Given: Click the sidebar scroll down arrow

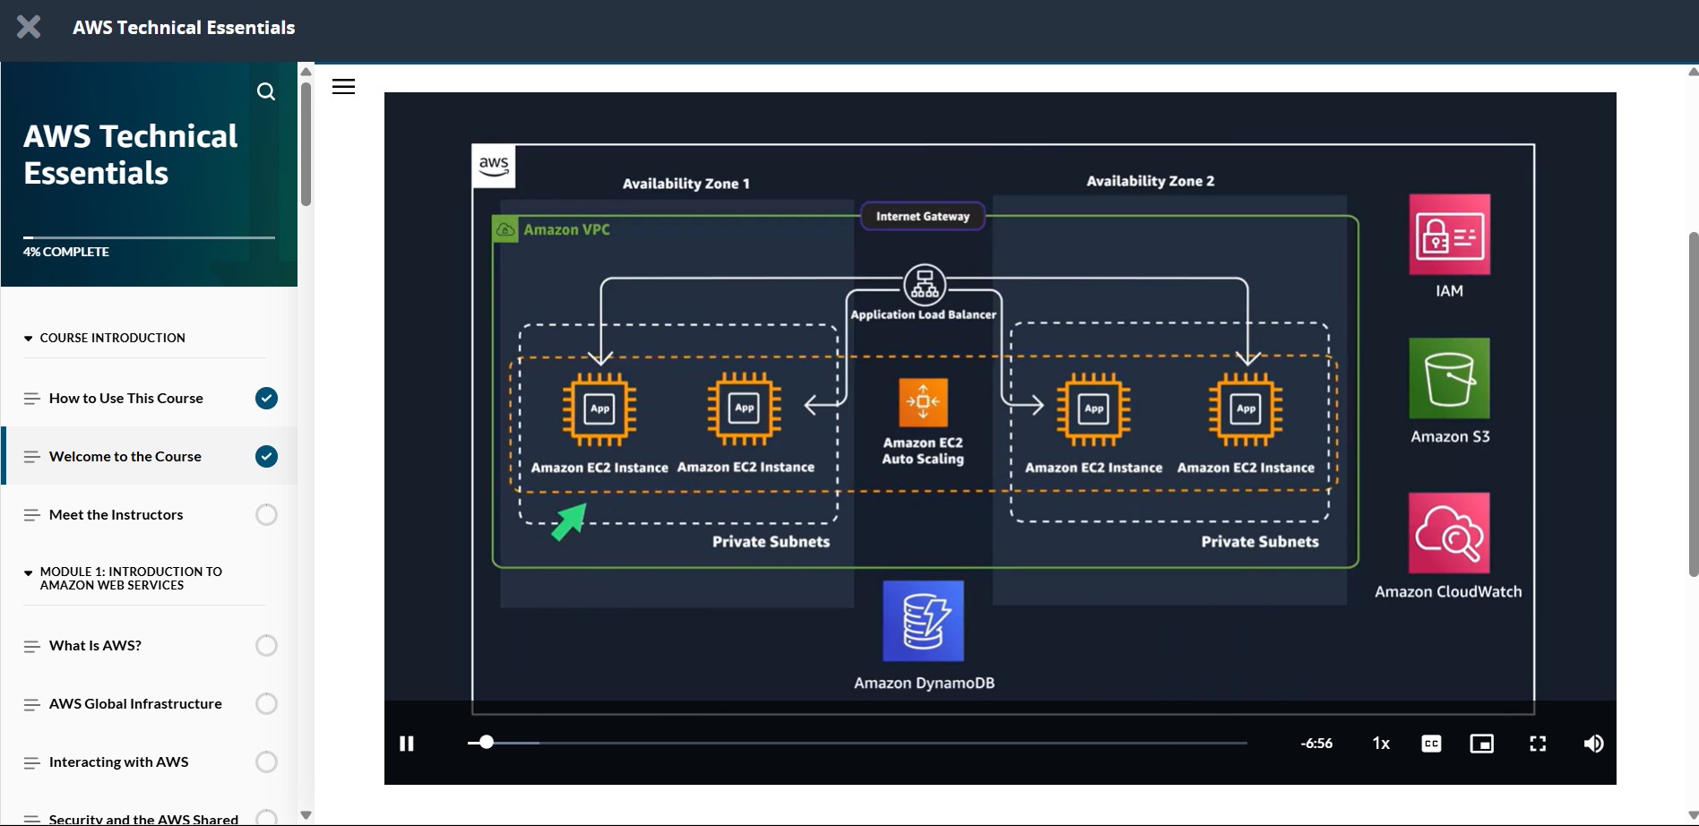Looking at the screenshot, I should tap(306, 815).
